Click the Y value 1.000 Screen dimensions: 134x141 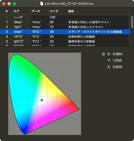pyautogui.click(x=117, y=60)
